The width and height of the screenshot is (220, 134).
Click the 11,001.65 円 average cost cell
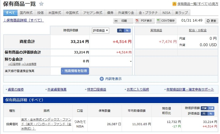[137, 124]
